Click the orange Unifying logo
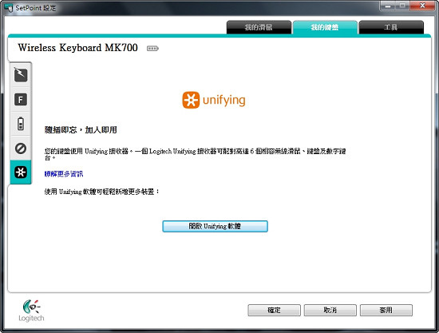Screen dimensions: 439x333 point(214,100)
